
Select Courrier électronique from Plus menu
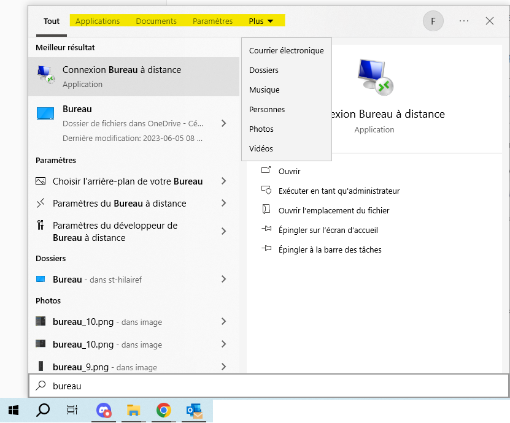pyautogui.click(x=286, y=51)
